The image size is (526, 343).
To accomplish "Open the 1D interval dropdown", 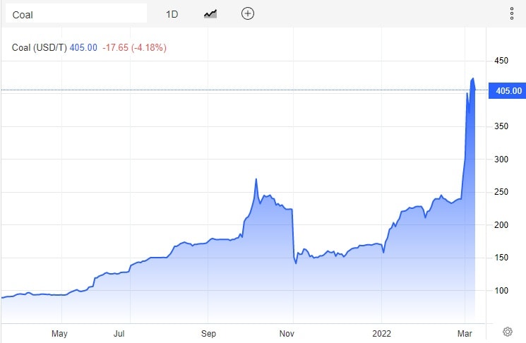I will pos(172,13).
